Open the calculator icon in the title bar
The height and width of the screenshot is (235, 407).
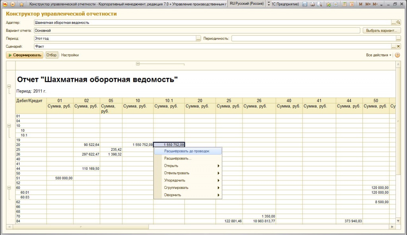tap(344, 4)
